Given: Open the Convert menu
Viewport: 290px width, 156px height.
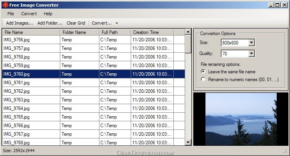Looking at the screenshot, I should click(x=29, y=14).
